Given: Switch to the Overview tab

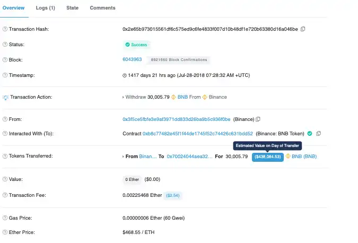Looking at the screenshot, I should click(13, 8).
